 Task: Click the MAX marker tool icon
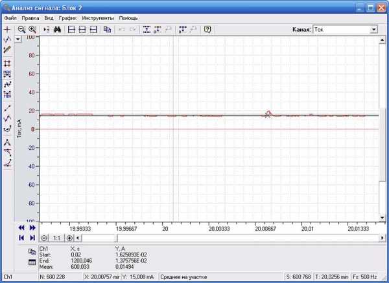[7, 74]
